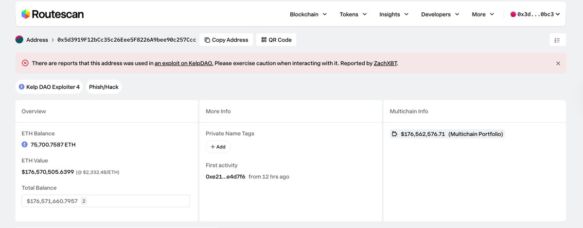This screenshot has height=228, width=583.
Task: Click the address avatar icon in breadcrumb
Action: click(19, 40)
